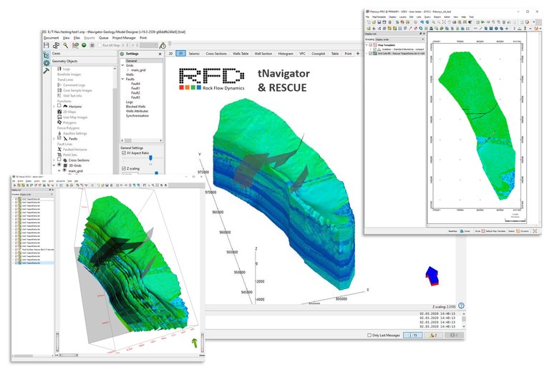
Task: Expand the Horizons tree node
Action: pyautogui.click(x=54, y=107)
